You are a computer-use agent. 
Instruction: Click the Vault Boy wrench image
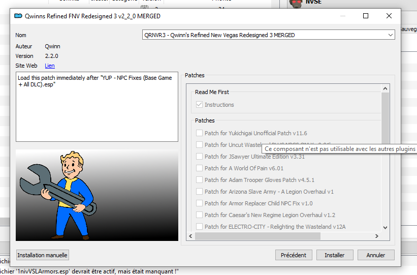97,195
